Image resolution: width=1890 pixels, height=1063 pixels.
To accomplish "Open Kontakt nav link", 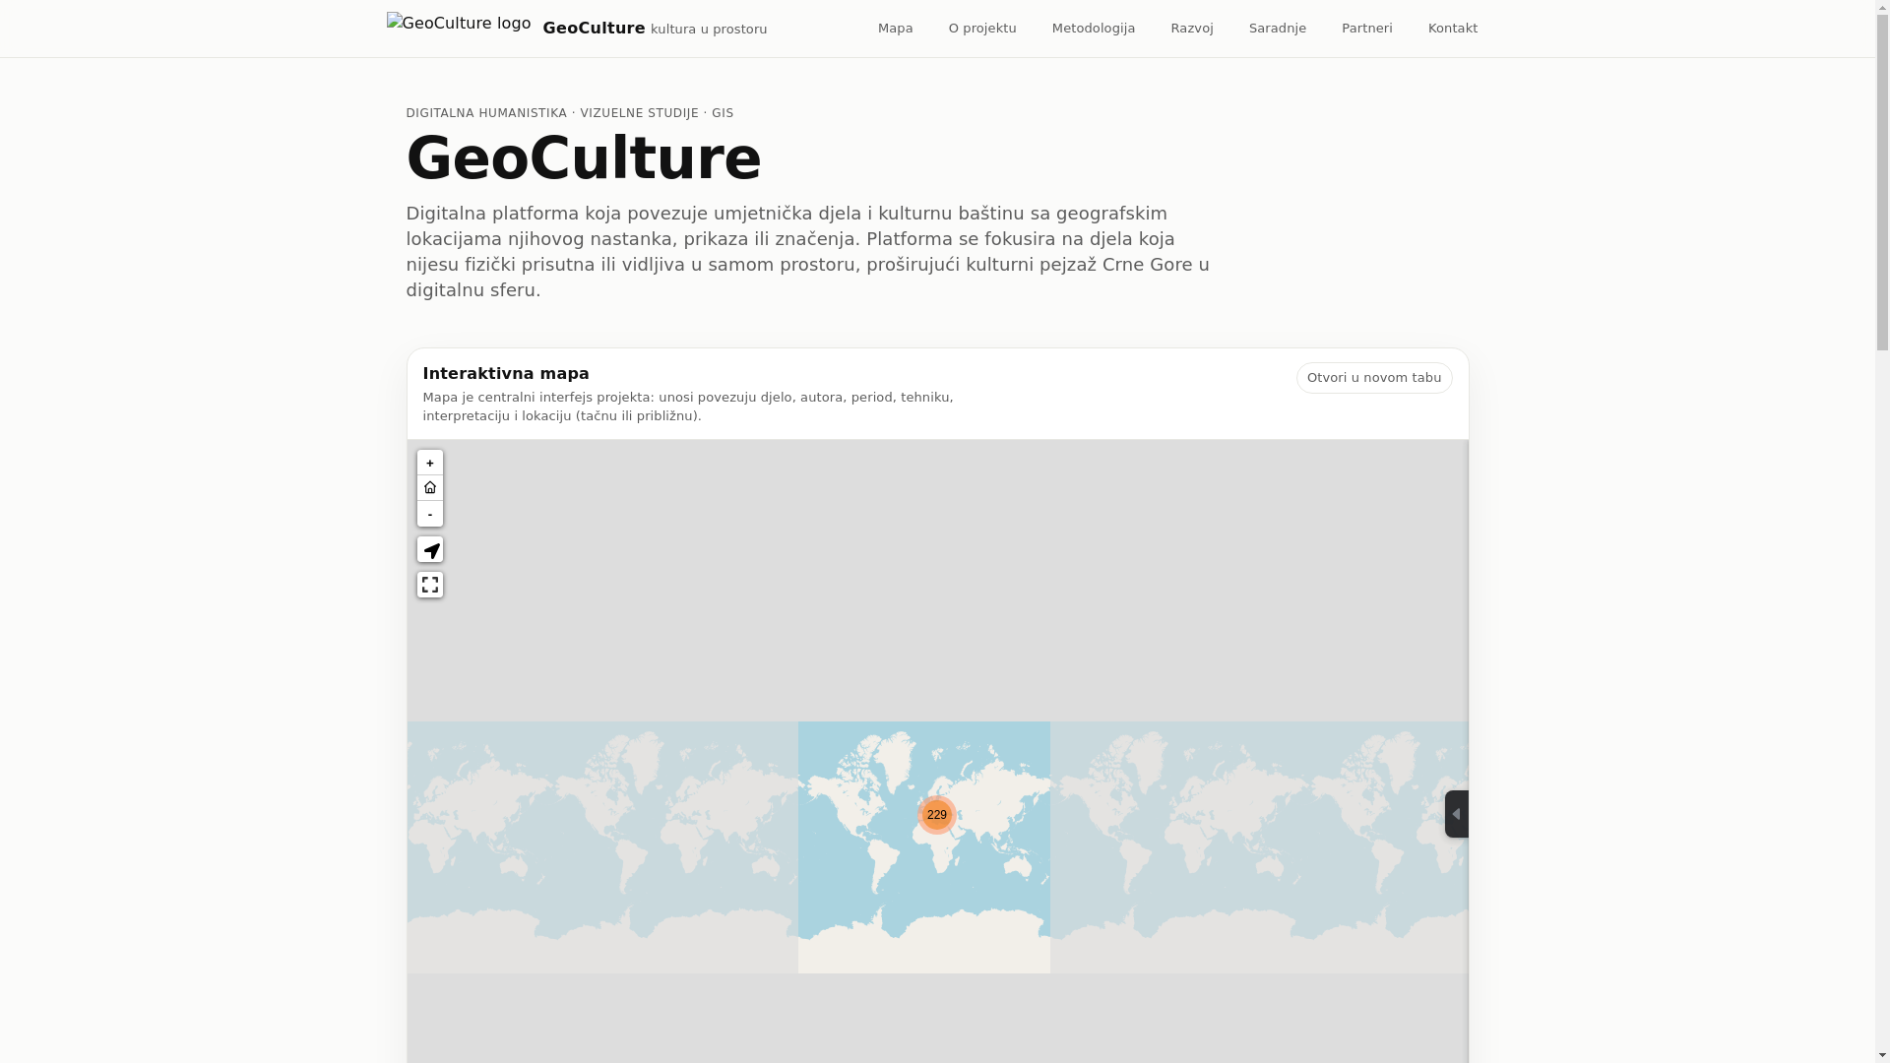I will pos(1452,29).
